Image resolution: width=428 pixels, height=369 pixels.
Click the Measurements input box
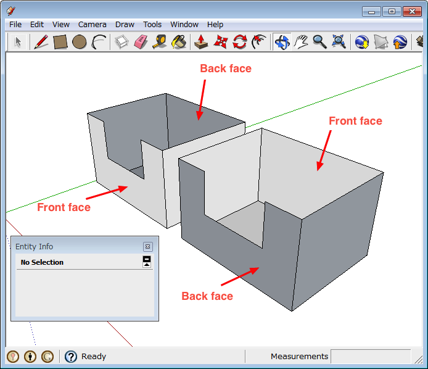[371, 357]
